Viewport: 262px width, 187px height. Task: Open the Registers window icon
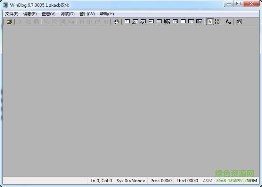click(151, 22)
